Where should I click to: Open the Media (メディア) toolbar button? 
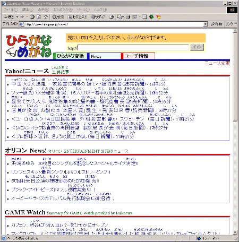pyautogui.click(x=98, y=17)
